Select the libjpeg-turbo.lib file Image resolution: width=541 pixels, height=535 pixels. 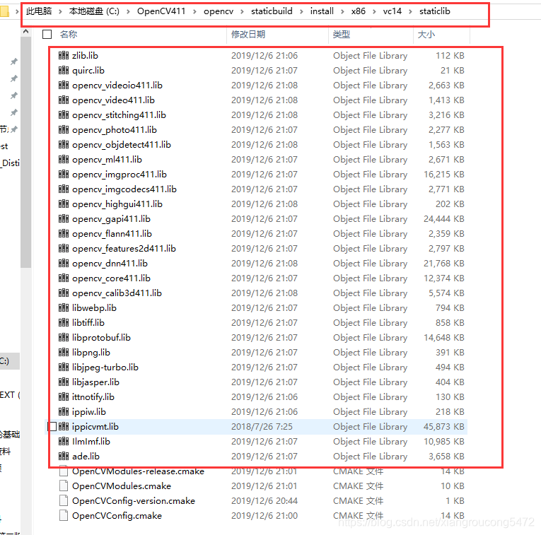click(105, 367)
